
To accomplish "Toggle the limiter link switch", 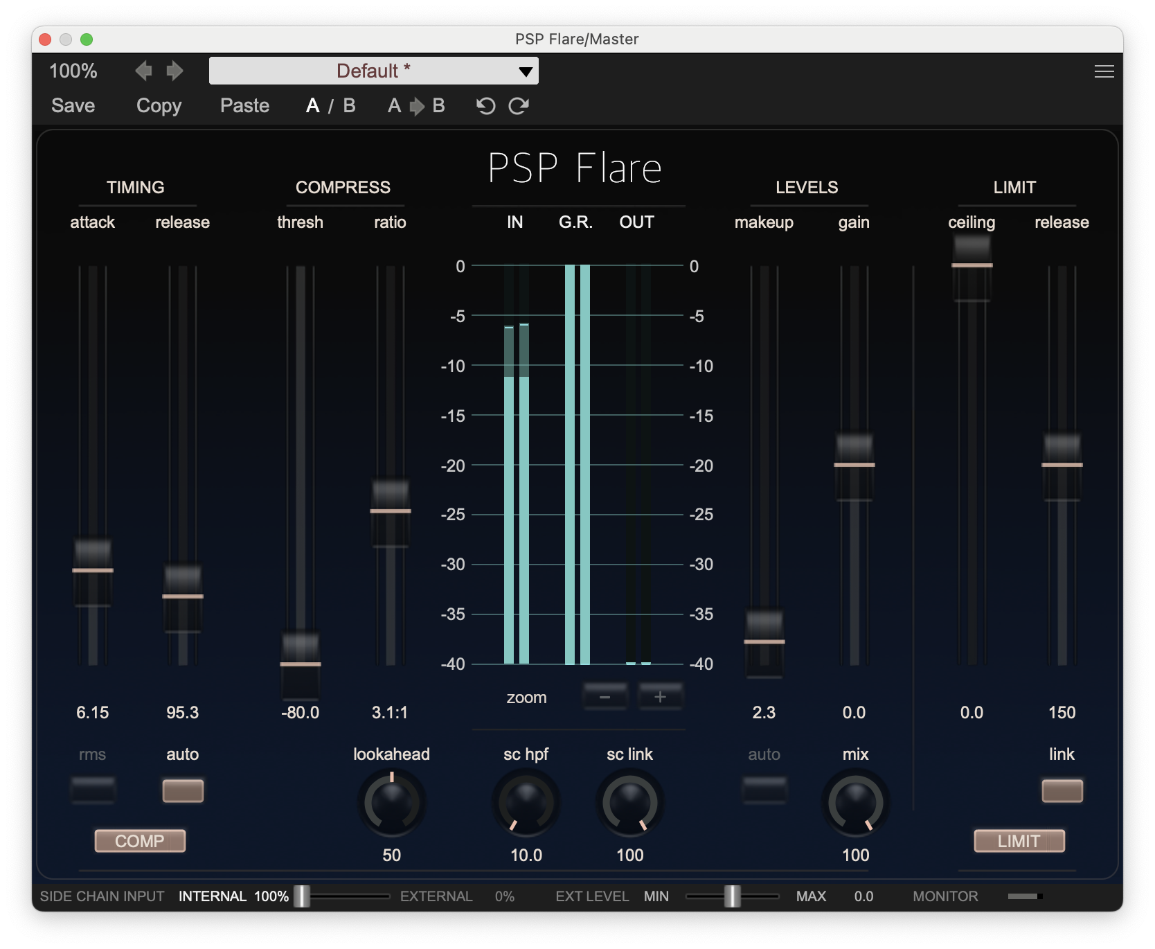I will [x=1062, y=790].
